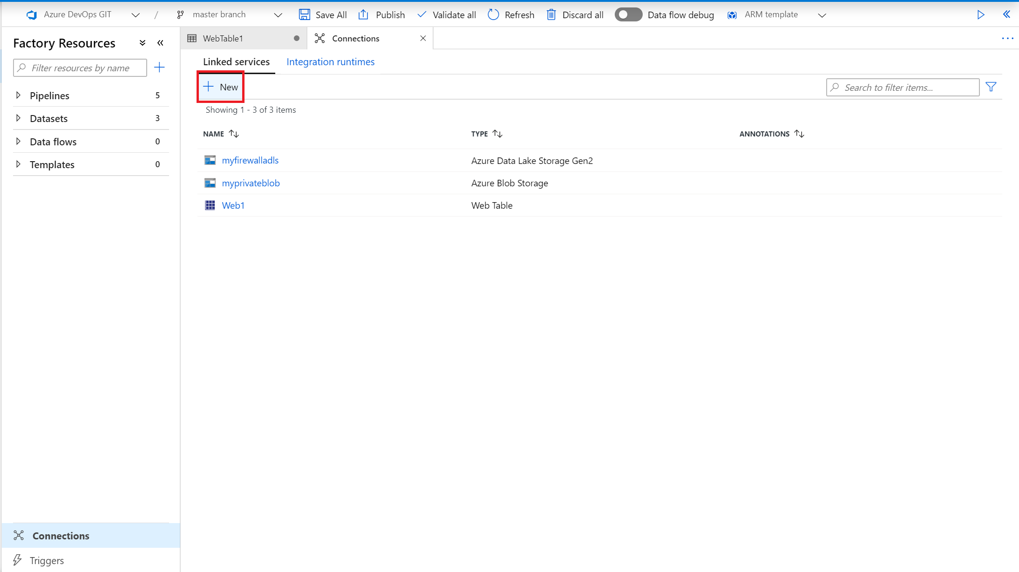Image resolution: width=1019 pixels, height=572 pixels.
Task: Click the Save All disk icon
Action: (x=305, y=14)
